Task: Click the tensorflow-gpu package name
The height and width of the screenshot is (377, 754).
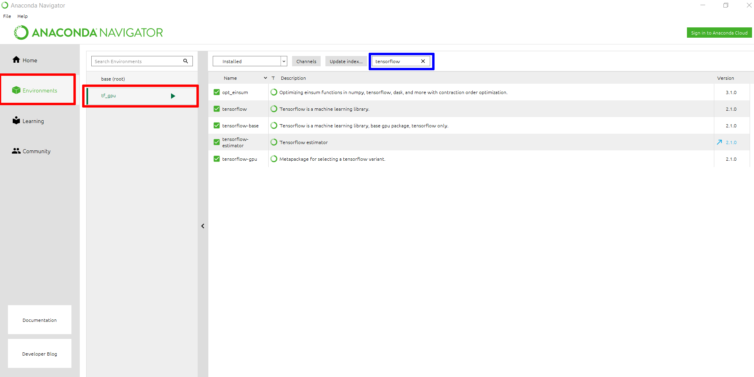Action: [x=240, y=159]
